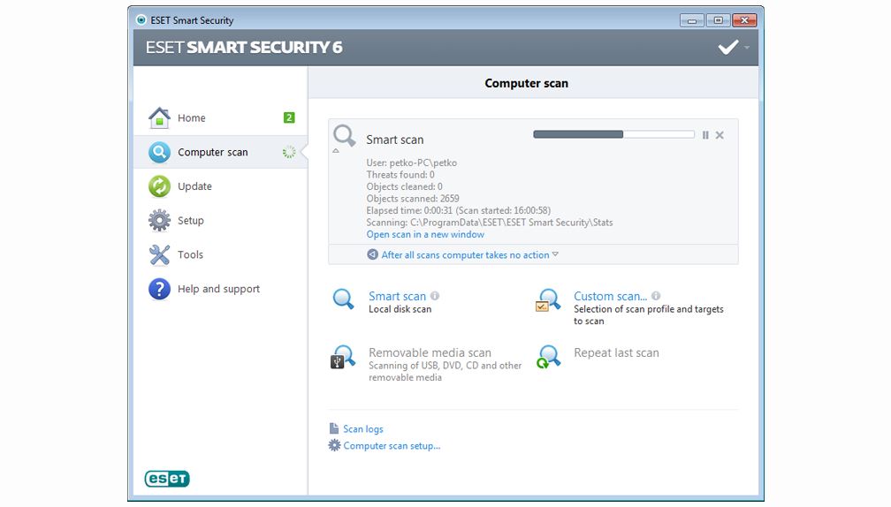This screenshot has height=507, width=891.
Task: Open scan in a new window
Action: (425, 234)
